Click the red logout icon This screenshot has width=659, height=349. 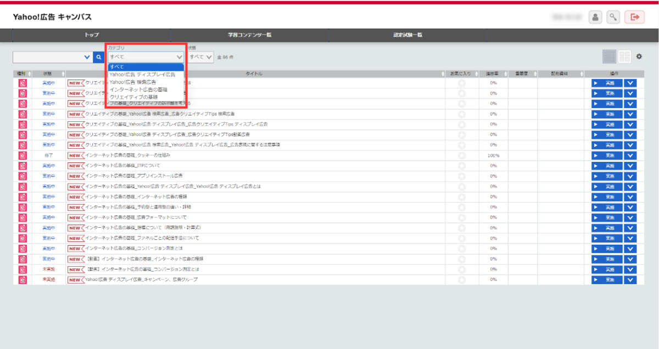click(x=634, y=17)
